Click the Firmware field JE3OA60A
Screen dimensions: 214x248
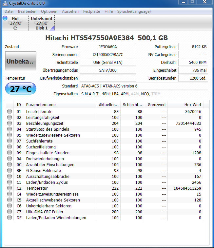point(108,47)
